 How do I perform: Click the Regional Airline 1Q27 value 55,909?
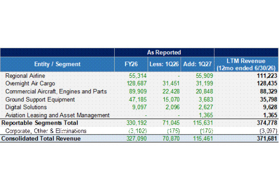204,76
